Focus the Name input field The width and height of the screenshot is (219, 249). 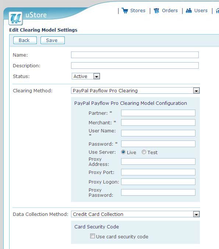135,55
